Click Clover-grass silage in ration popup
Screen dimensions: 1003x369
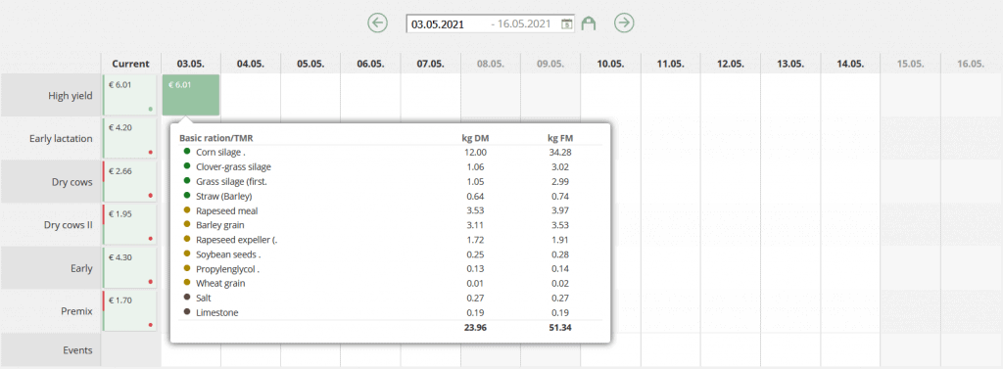pos(233,167)
